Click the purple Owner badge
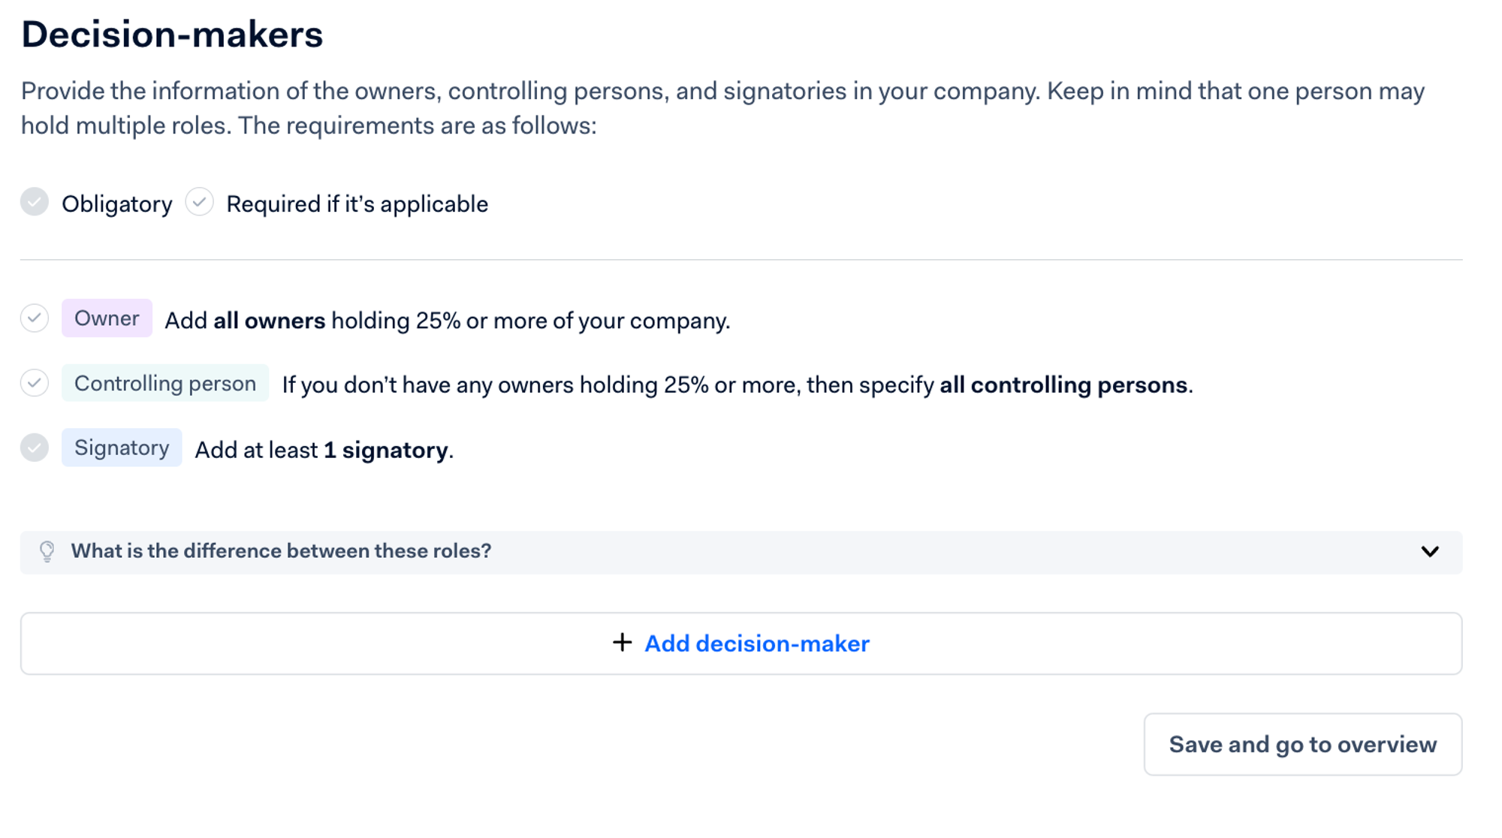 107,318
